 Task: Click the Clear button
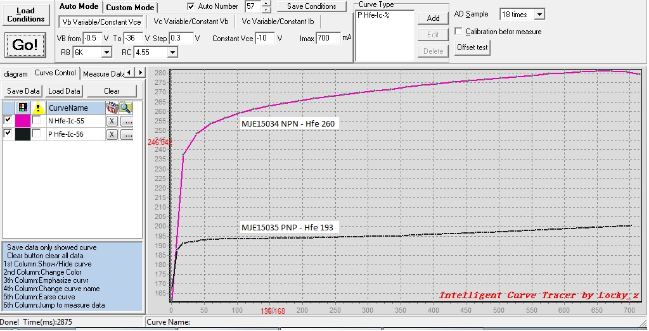coord(112,91)
